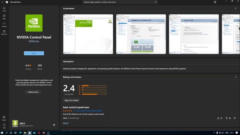This screenshot has height=135, width=240.
Task: Click the search magnifier icon
Action: coord(156,2)
